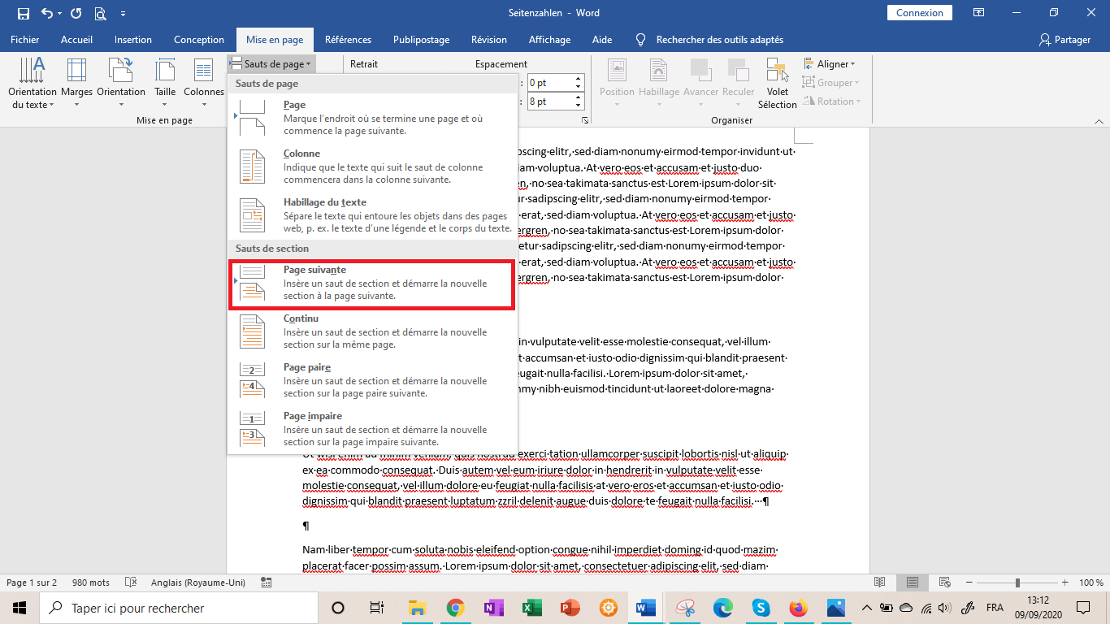This screenshot has width=1110, height=624.
Task: Open paragraph settings dialog launcher
Action: click(585, 120)
